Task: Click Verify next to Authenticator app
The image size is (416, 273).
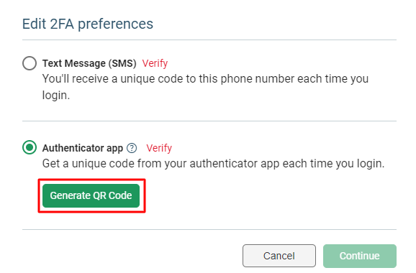Action: [159, 148]
